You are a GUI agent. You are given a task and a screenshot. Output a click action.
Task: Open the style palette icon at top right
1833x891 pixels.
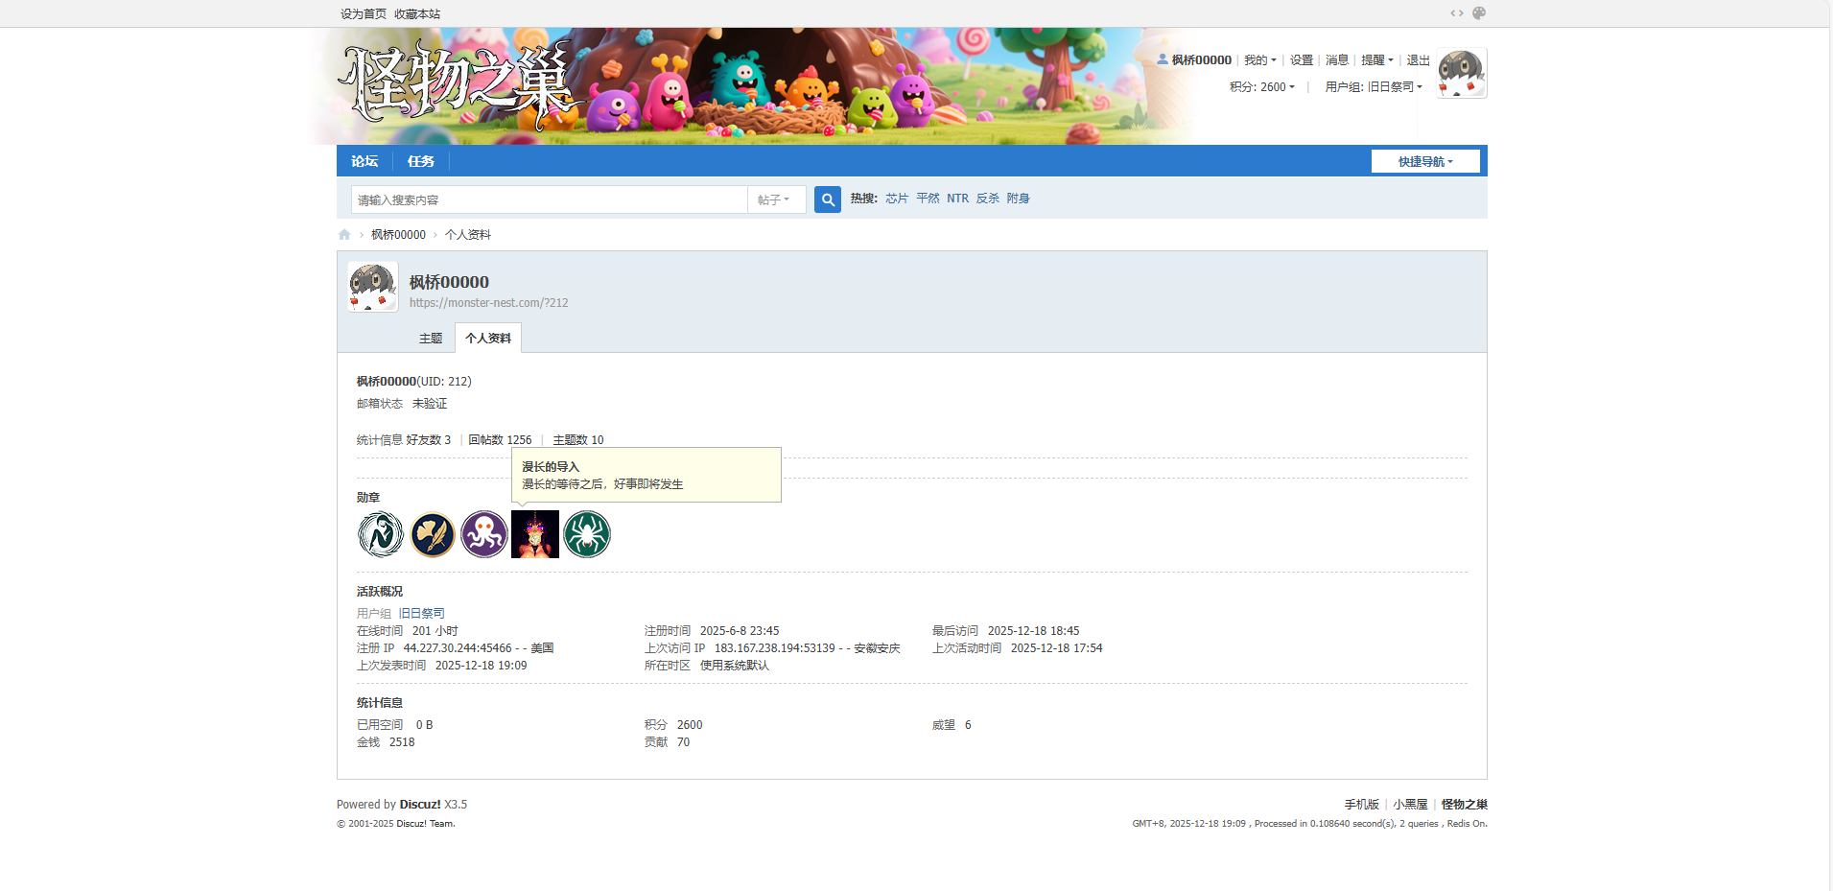(1479, 13)
